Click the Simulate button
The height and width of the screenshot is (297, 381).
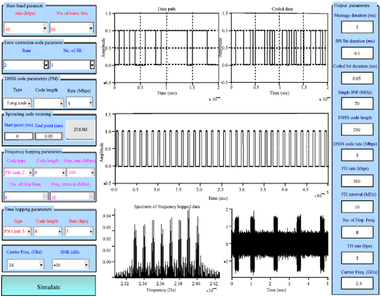coord(48,286)
